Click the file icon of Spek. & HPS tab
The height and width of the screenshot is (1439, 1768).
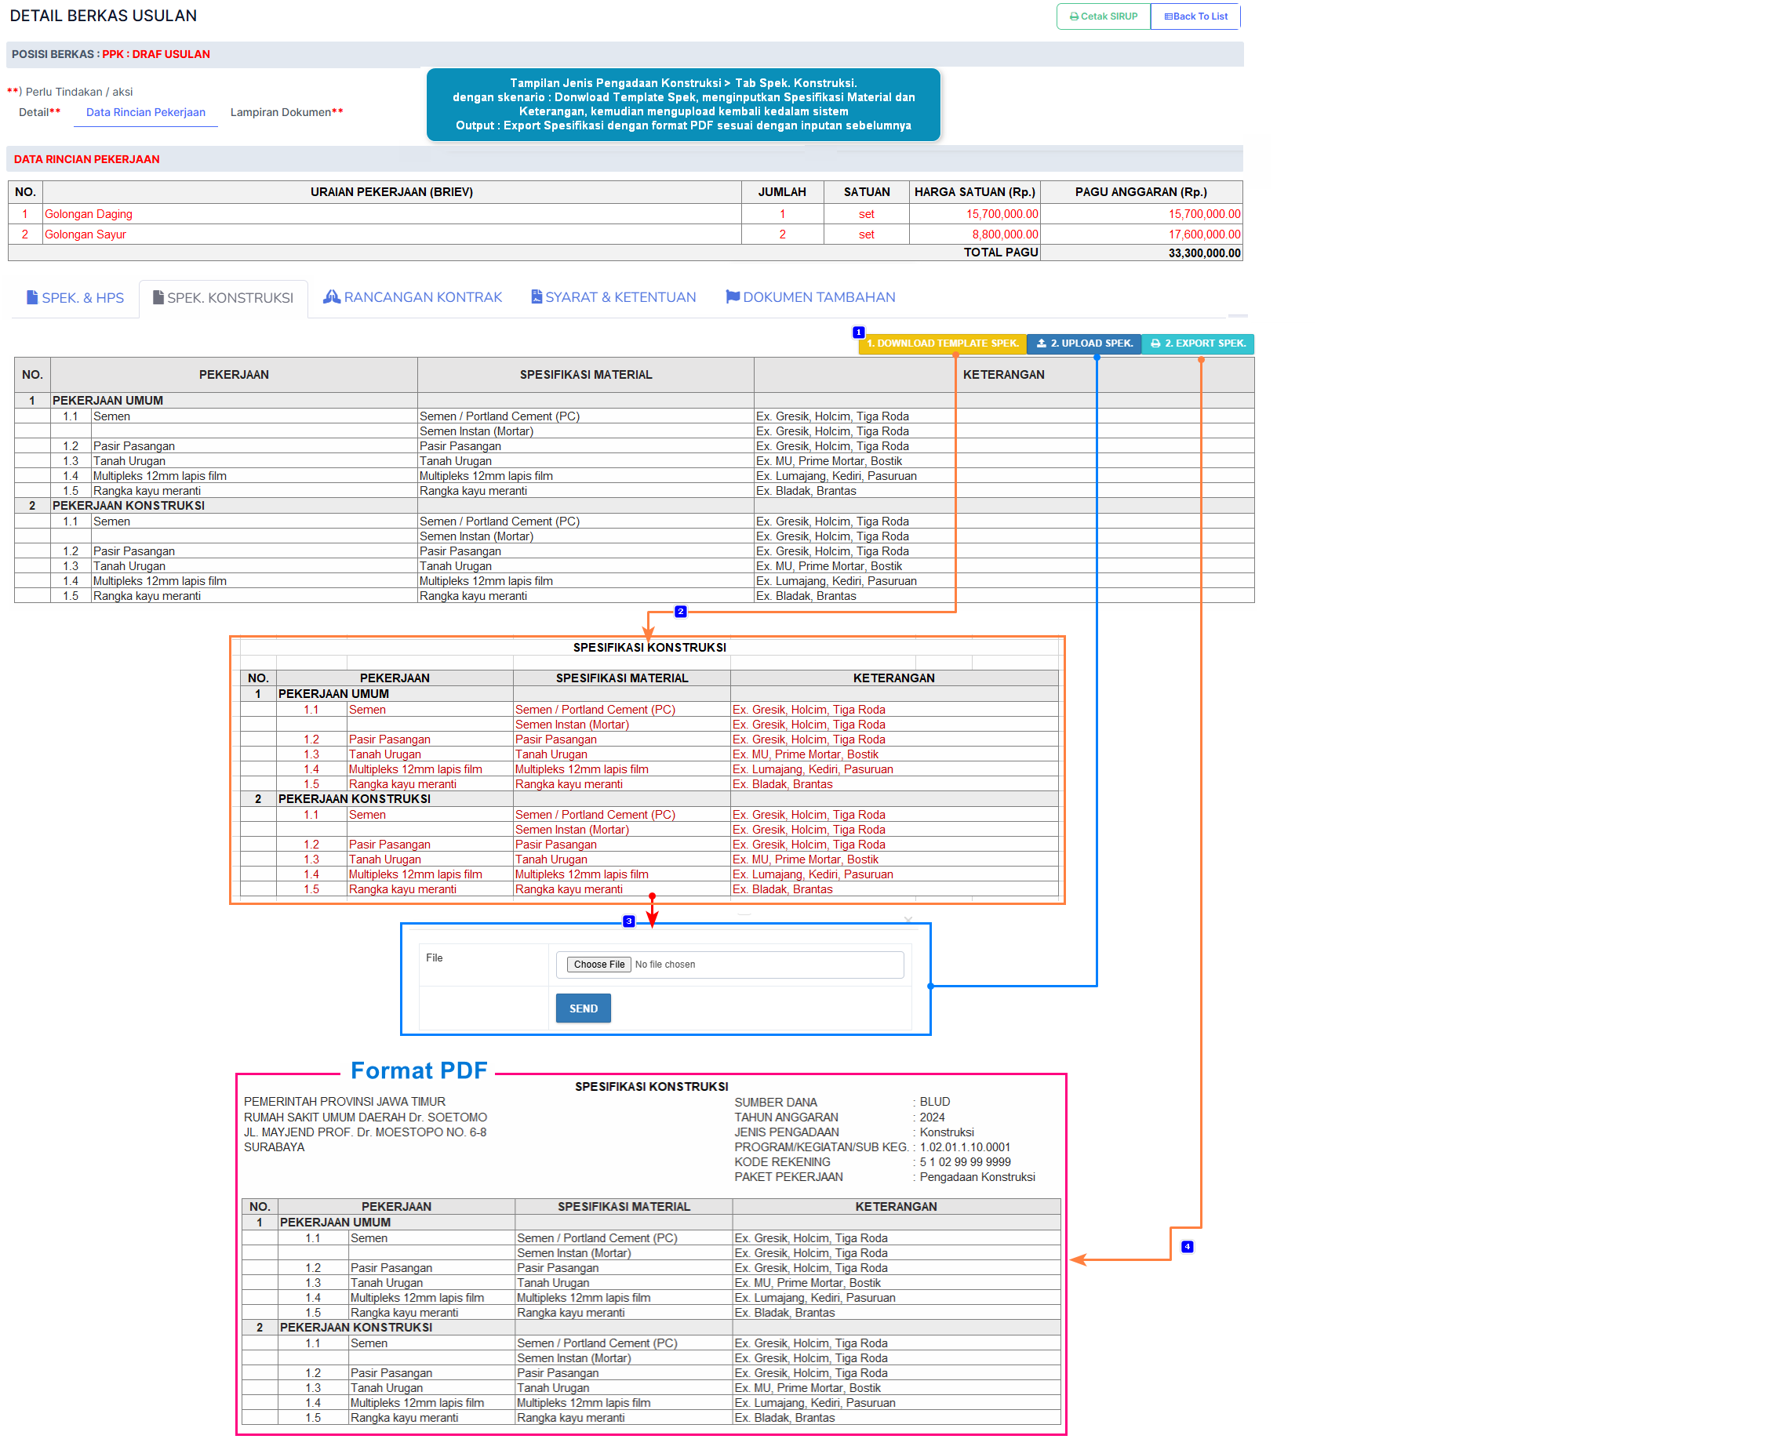(32, 297)
